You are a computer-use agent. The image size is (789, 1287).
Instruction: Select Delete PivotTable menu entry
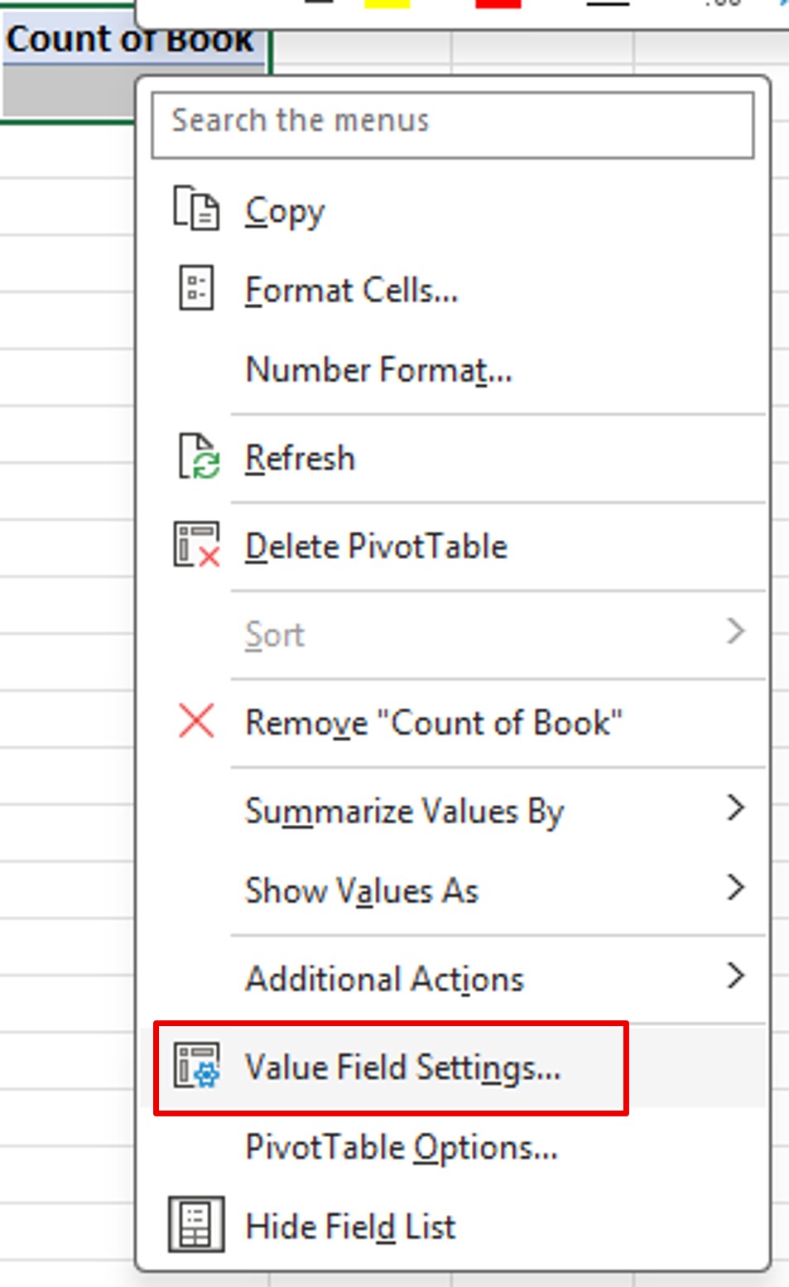coord(376,547)
